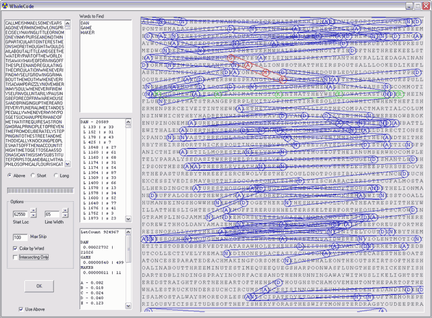Select result row 'L 1600 | s 52'

tap(100, 198)
